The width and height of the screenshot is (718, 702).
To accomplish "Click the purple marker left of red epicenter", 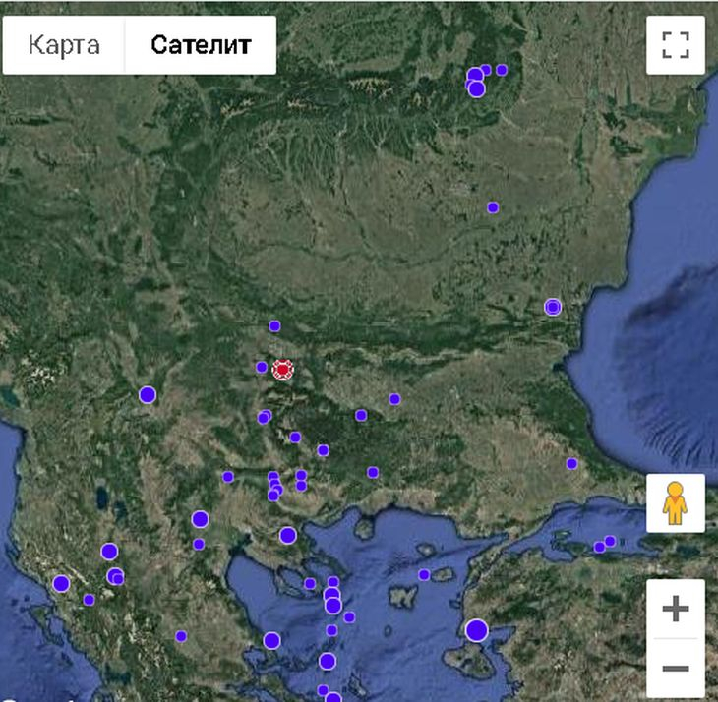I will (x=262, y=367).
